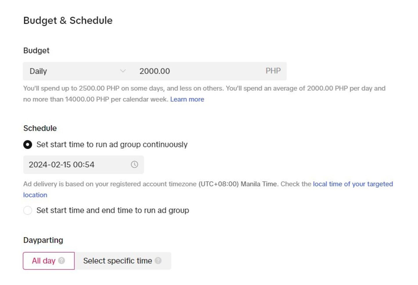Viewport: 418px width, 285px height.
Task: Click help icon beside Select specific time
Action: coord(158,261)
